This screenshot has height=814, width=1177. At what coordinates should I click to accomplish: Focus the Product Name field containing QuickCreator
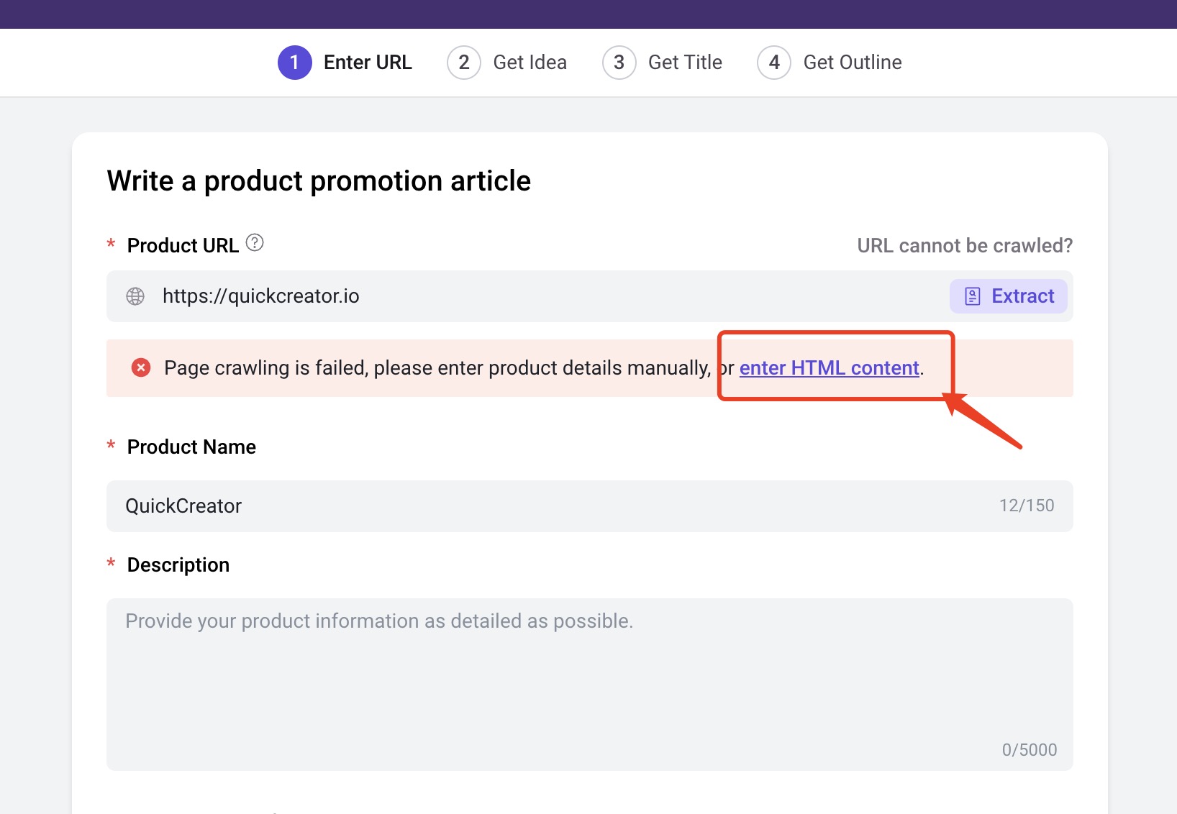[x=590, y=506]
